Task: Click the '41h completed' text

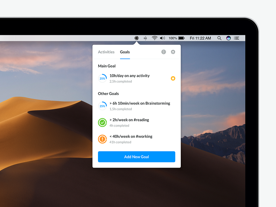Action: click(120, 142)
